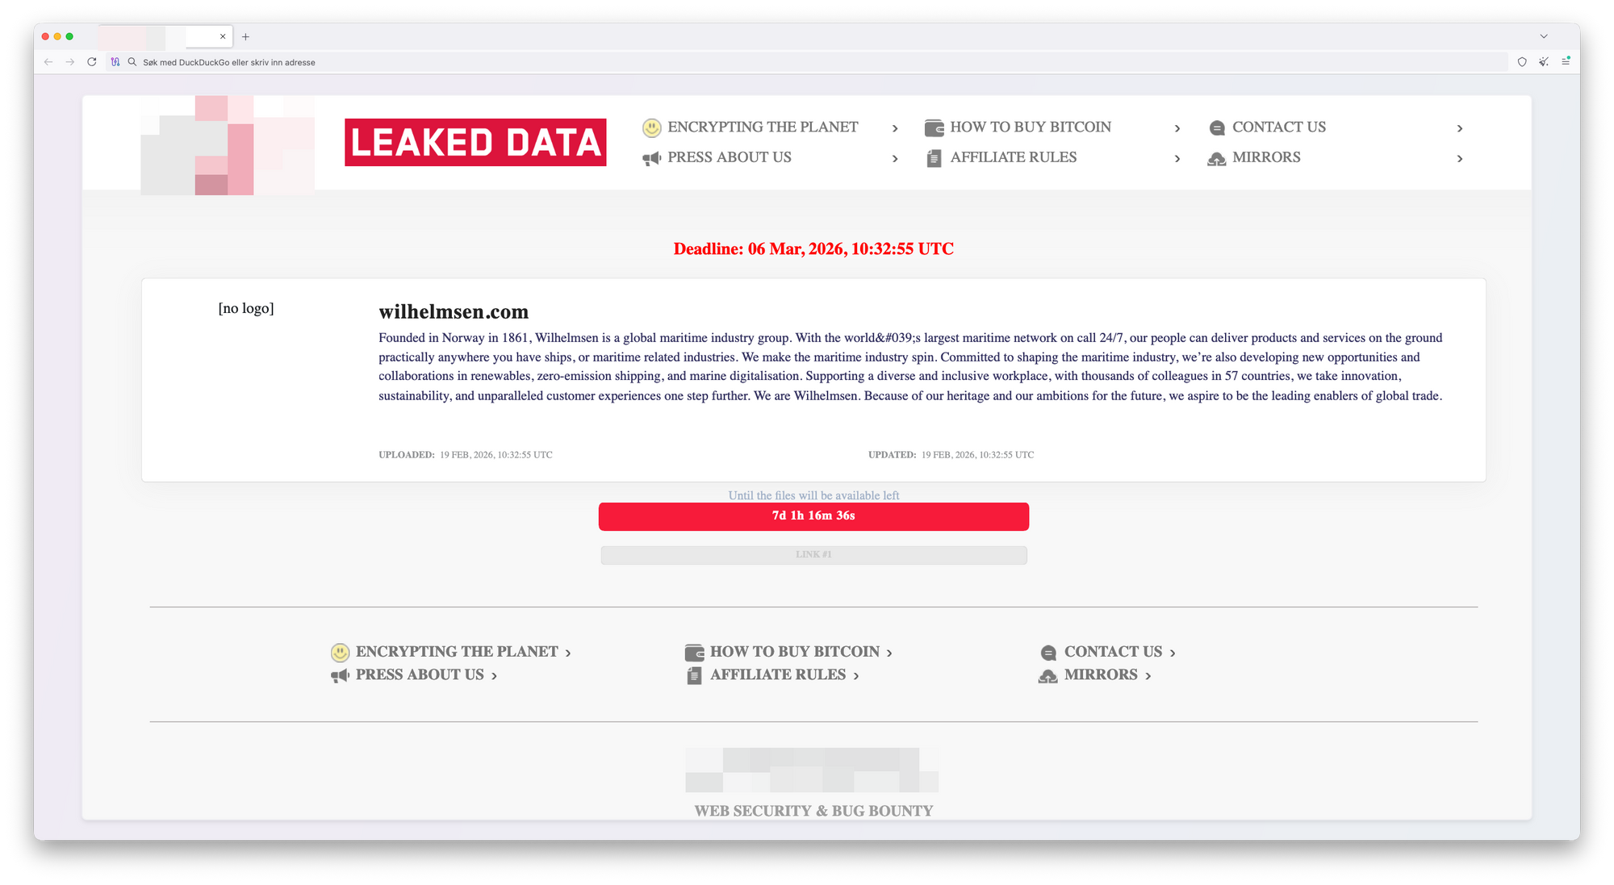The image size is (1614, 885).
Task: Open a new browser tab with the plus icon
Action: tap(246, 37)
